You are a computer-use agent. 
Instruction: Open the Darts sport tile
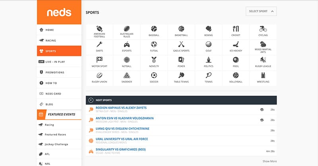click(99, 47)
